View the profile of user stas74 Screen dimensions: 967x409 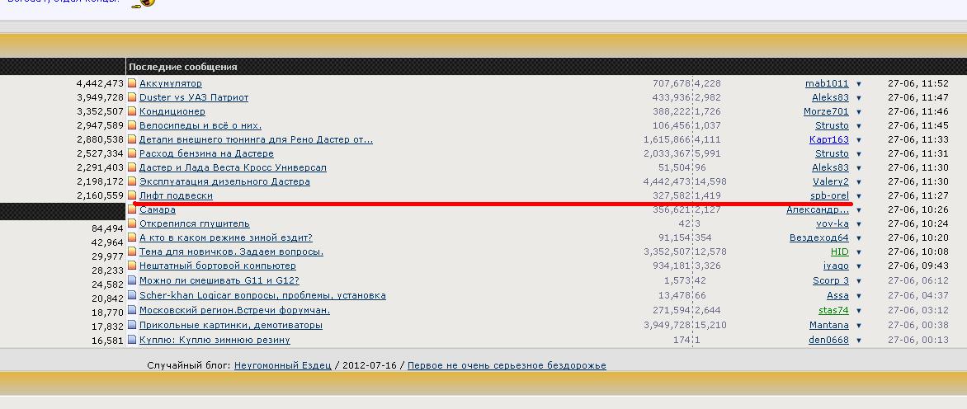click(x=834, y=310)
